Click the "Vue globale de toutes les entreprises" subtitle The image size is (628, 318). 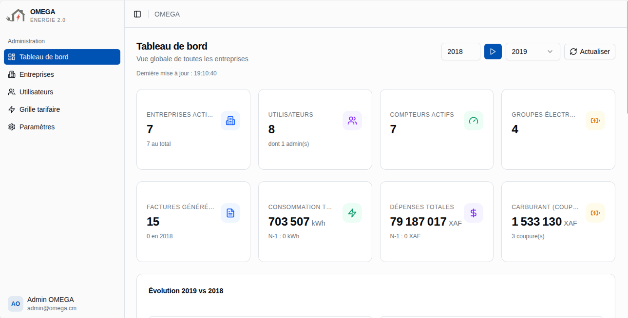192,59
